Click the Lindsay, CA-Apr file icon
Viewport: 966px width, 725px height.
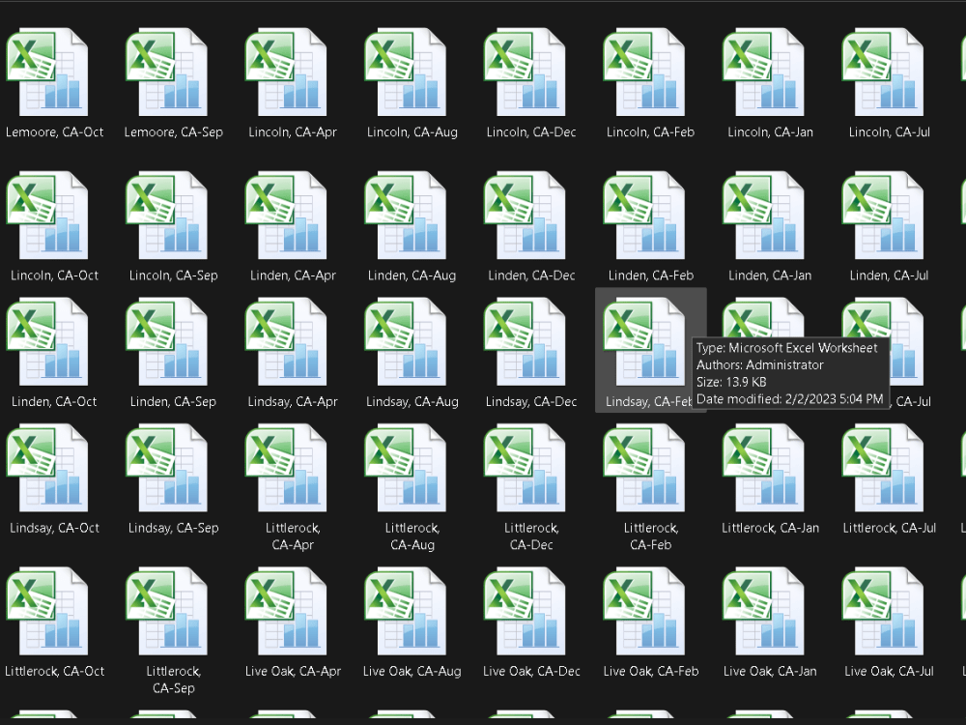pos(287,342)
